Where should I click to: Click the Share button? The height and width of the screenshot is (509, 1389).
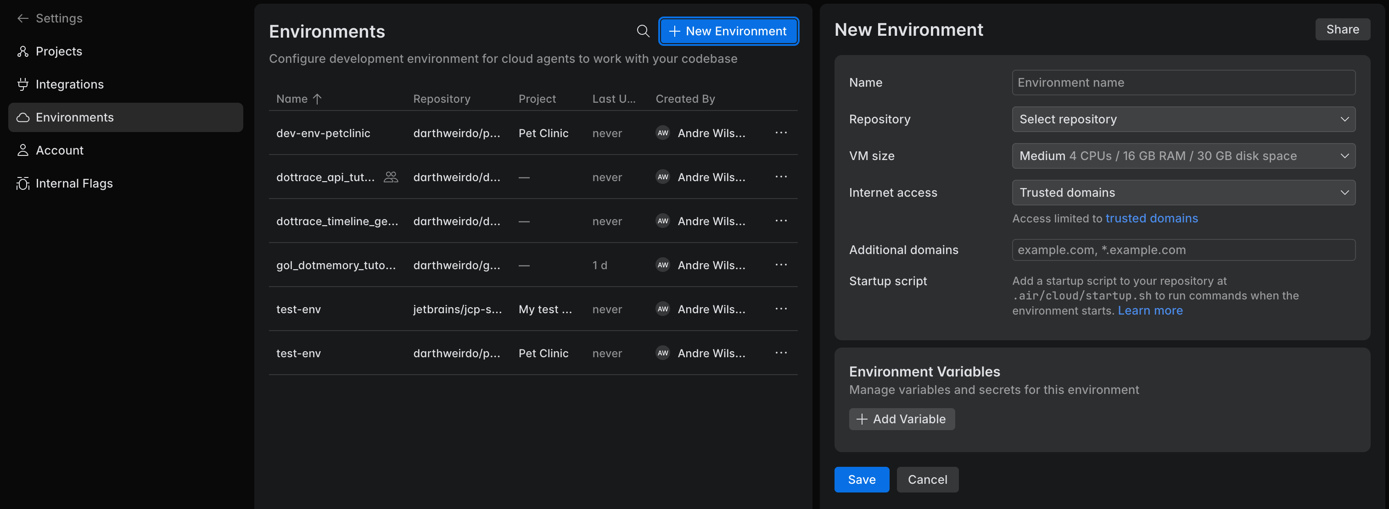coord(1342,30)
